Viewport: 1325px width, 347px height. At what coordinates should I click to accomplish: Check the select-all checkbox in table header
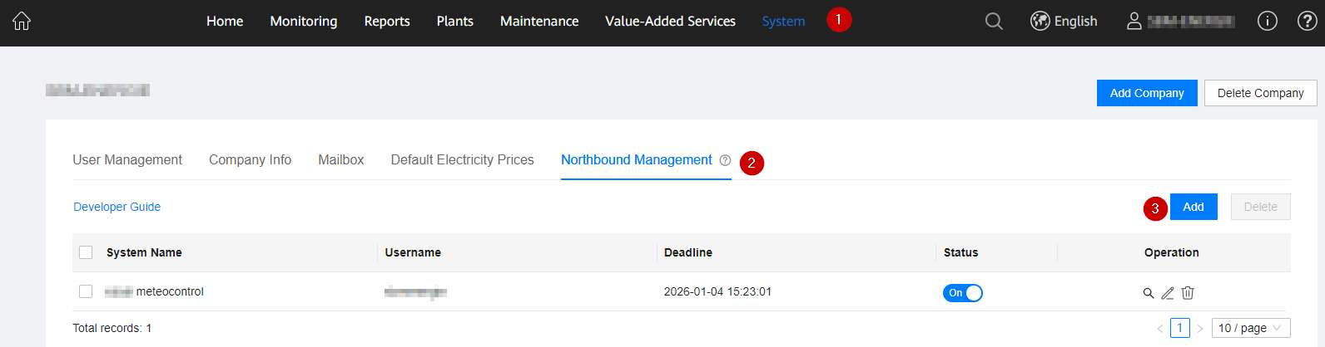pos(86,252)
